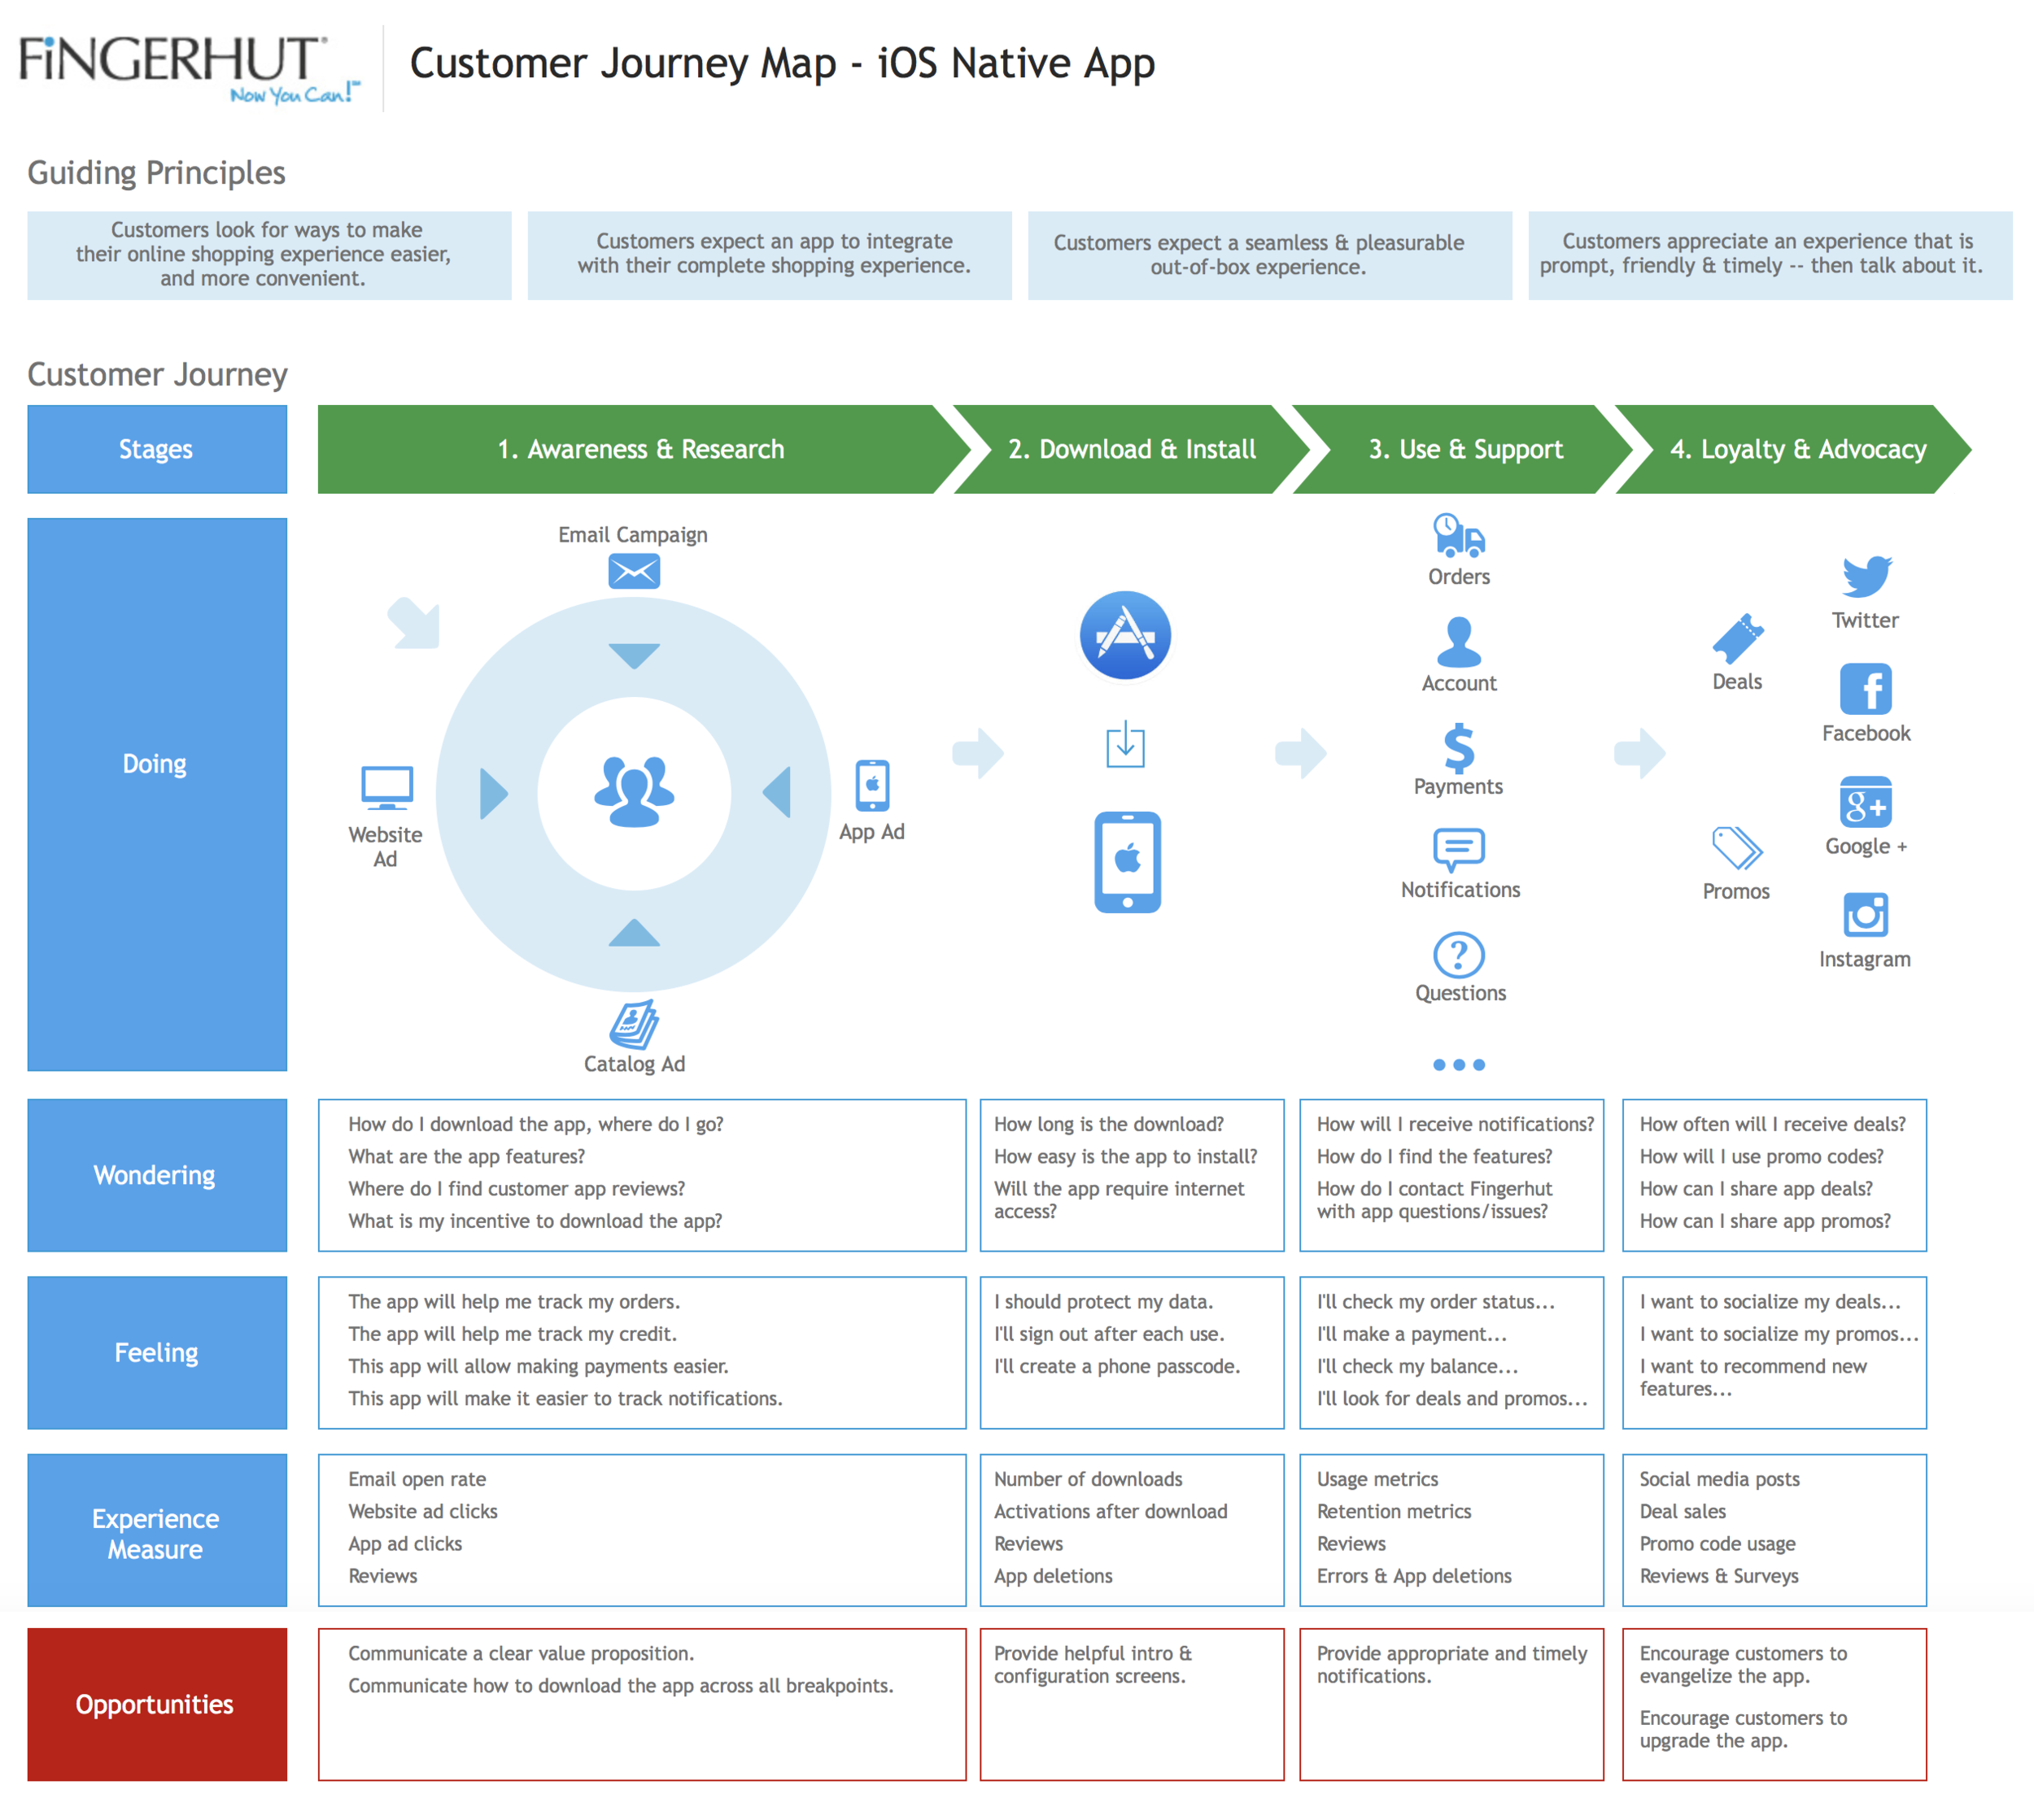Click the App Store icon
Screen dimensions: 2034x1820
coord(1127,637)
